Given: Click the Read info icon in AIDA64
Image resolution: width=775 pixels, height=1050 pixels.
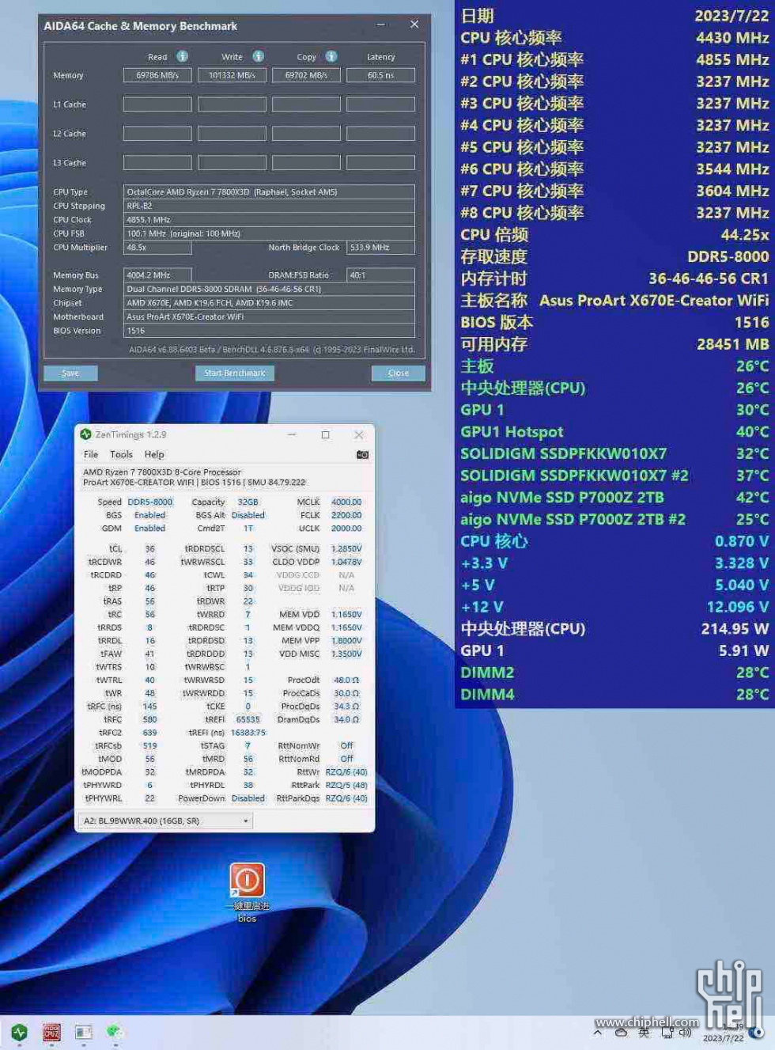Looking at the screenshot, I should click(182, 56).
